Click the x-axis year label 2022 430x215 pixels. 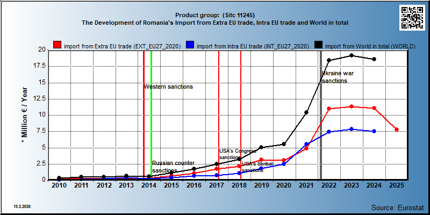coord(329,185)
